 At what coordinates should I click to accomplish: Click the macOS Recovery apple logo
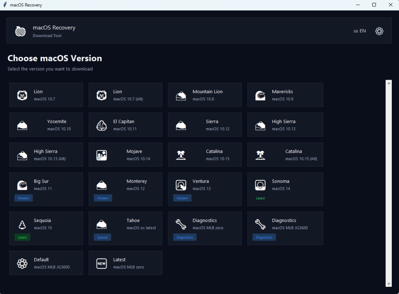[20, 31]
